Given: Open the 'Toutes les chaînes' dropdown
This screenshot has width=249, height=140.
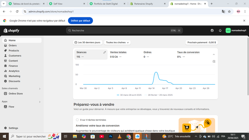Looking at the screenshot, I should click(117, 42).
